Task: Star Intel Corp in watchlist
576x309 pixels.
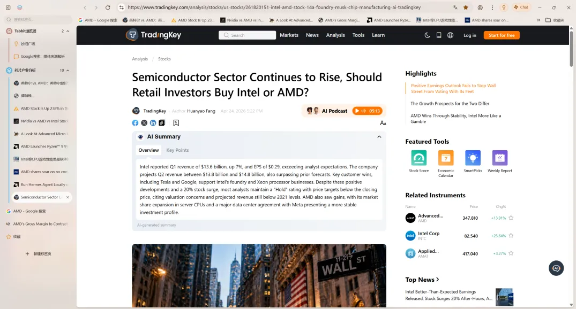Action: coord(511,235)
